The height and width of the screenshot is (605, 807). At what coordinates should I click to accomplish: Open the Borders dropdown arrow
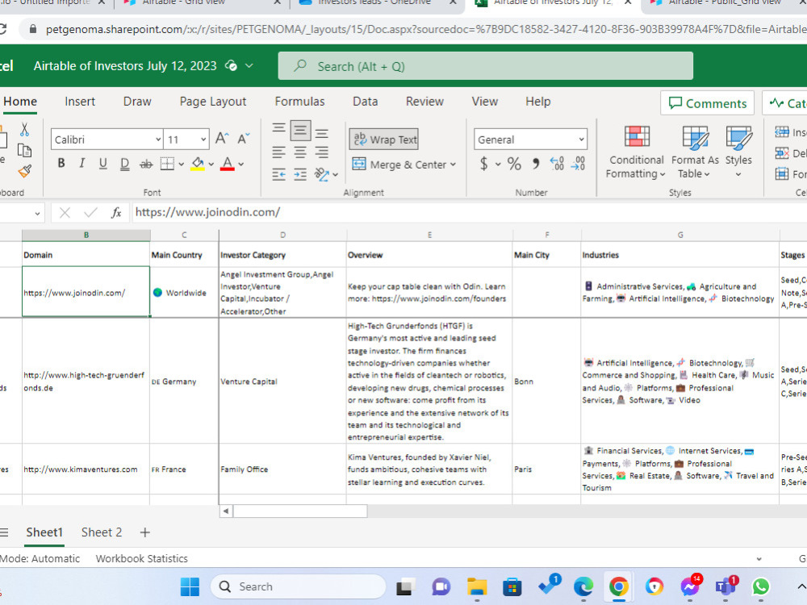181,165
